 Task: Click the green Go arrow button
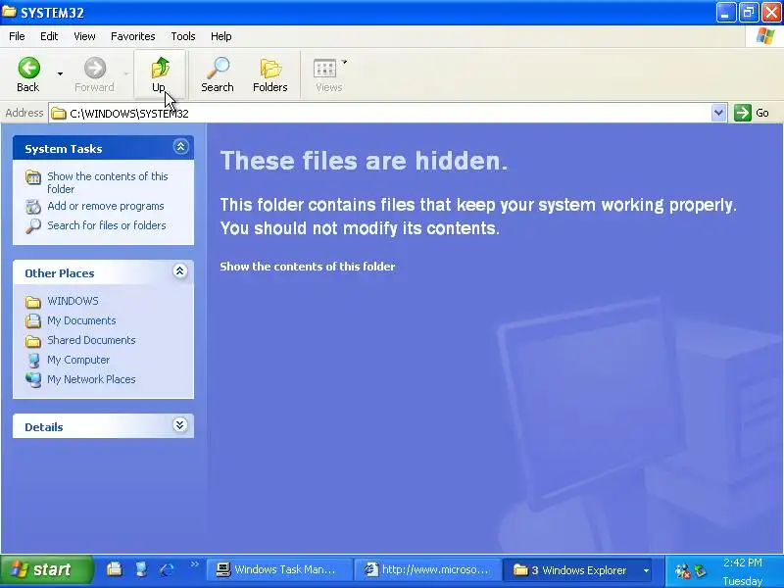point(743,113)
